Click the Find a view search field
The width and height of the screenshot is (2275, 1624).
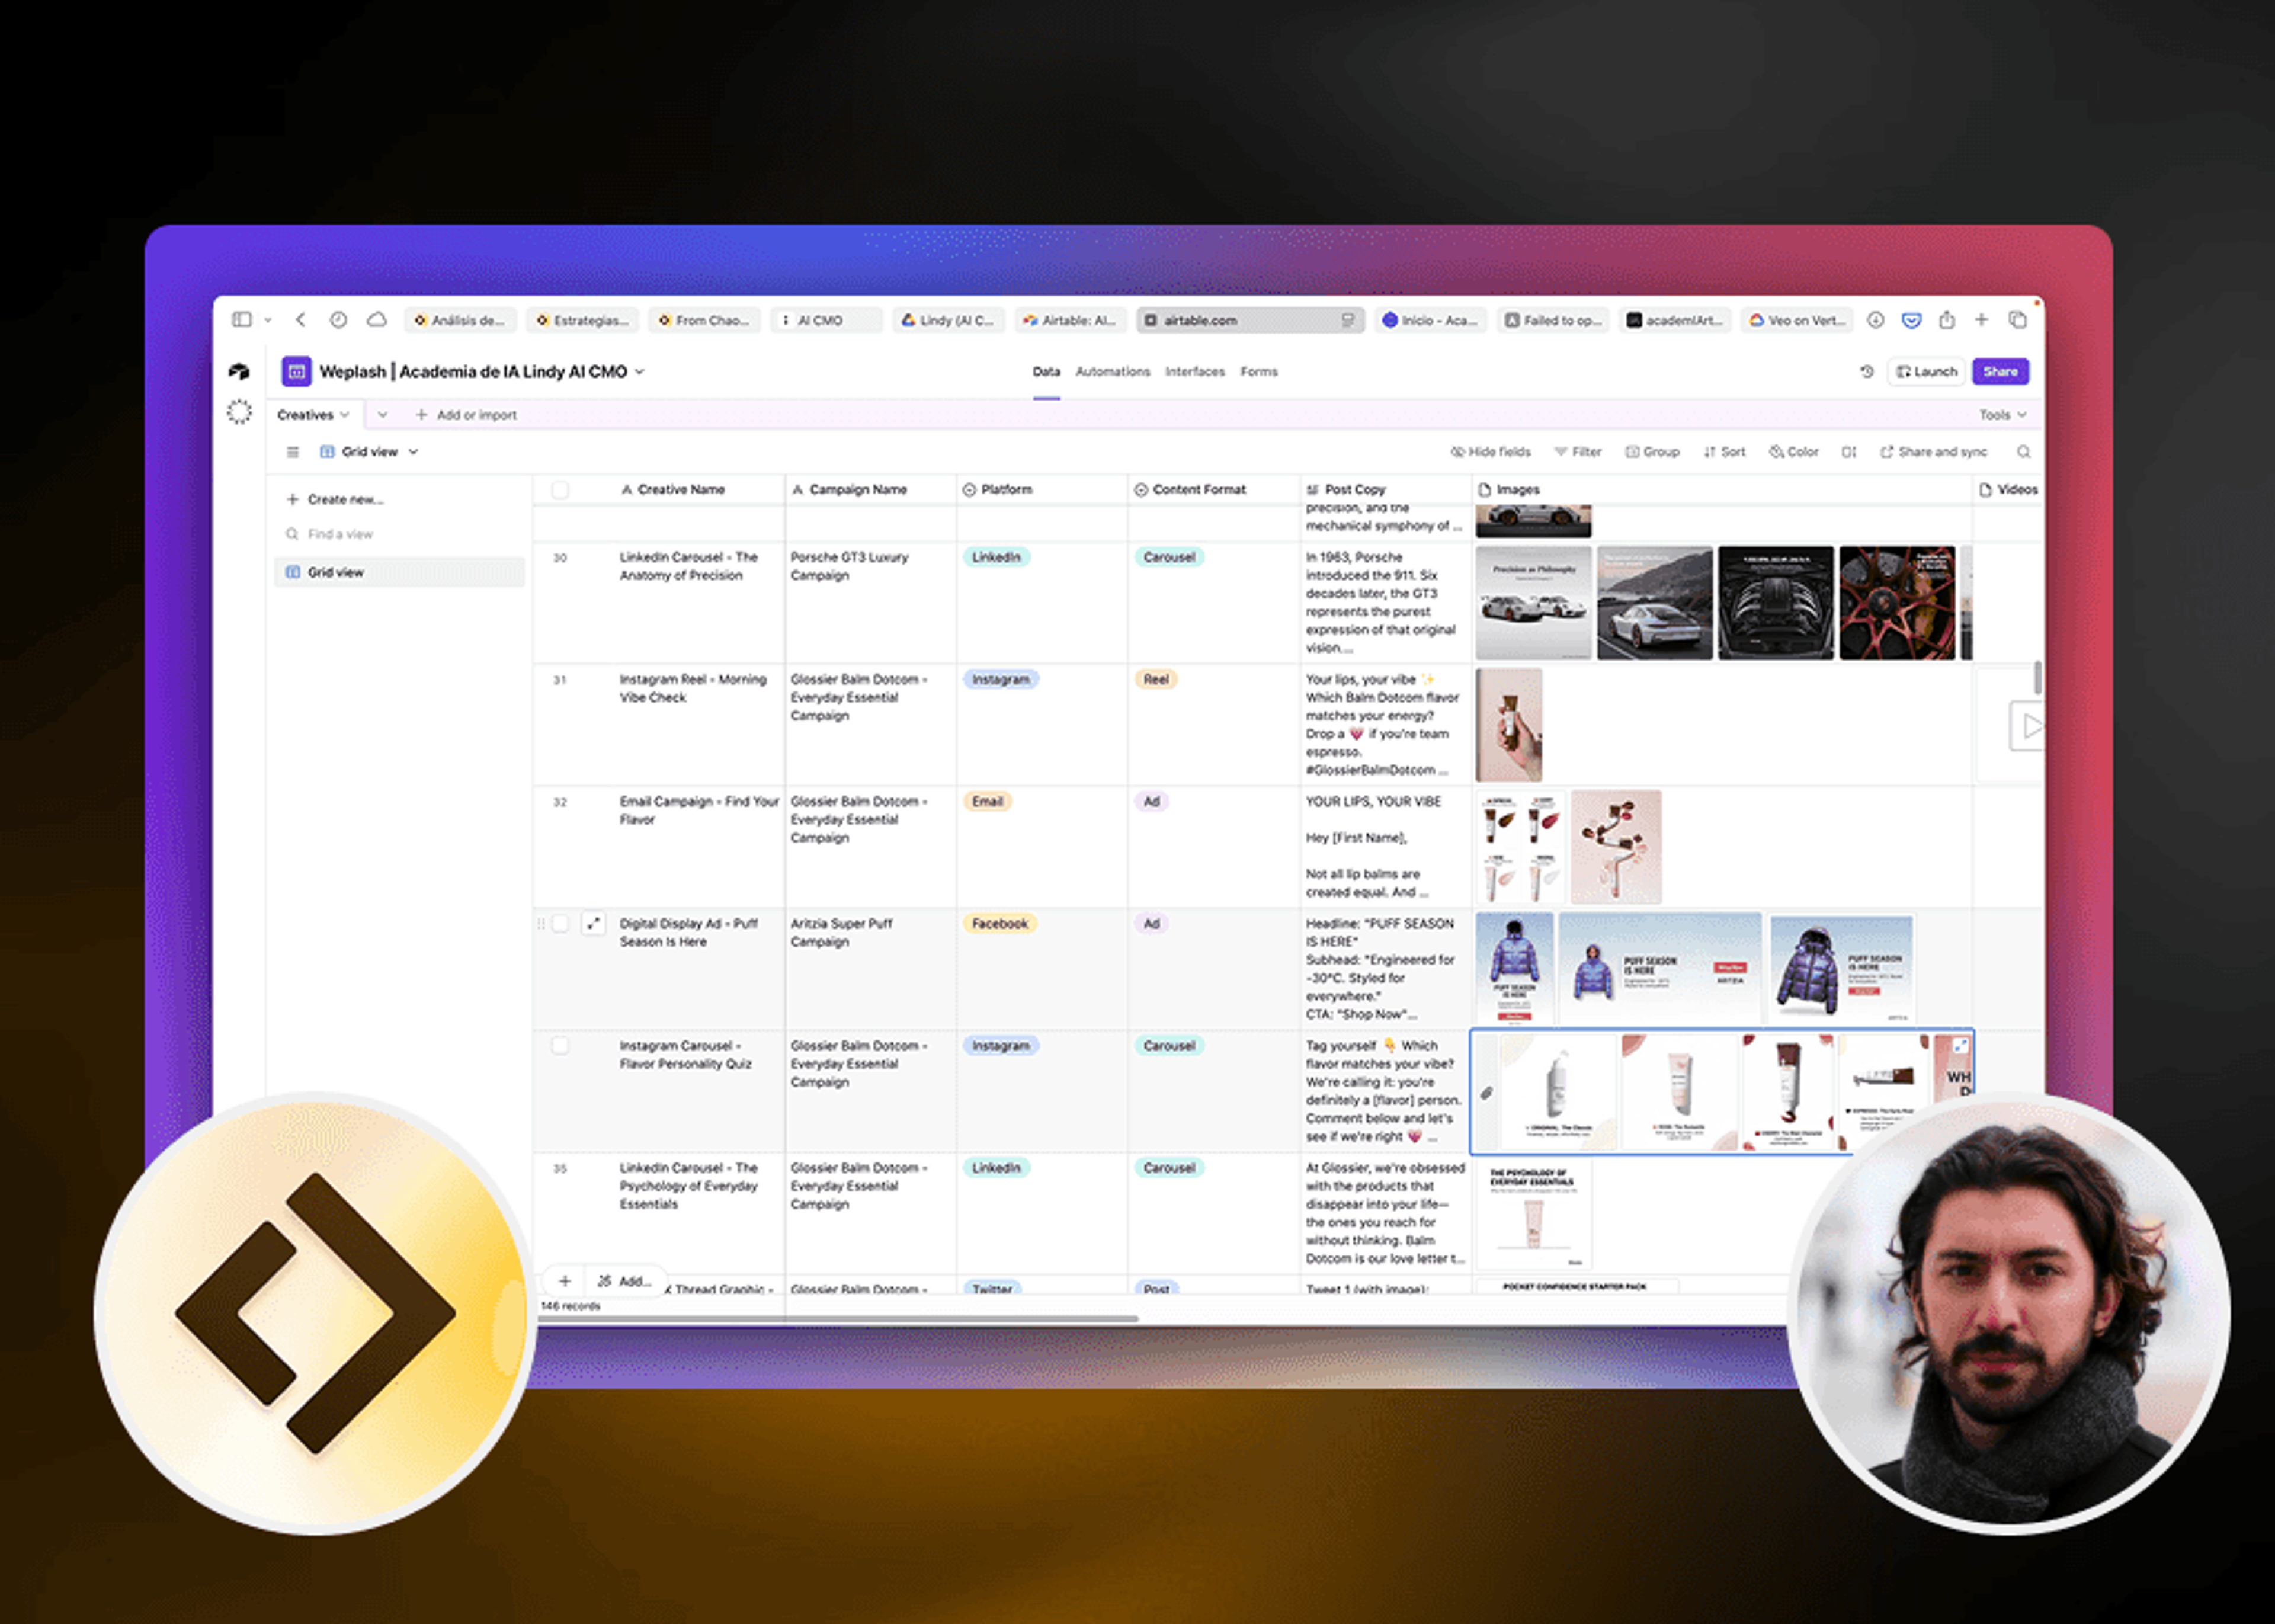(399, 534)
